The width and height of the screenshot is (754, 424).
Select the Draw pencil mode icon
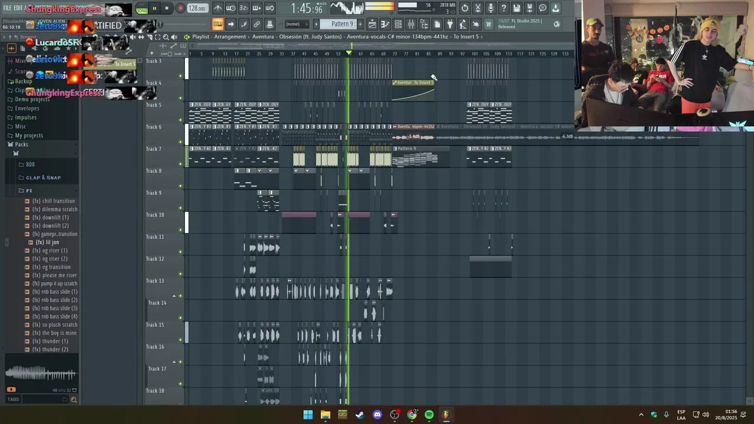244,24
